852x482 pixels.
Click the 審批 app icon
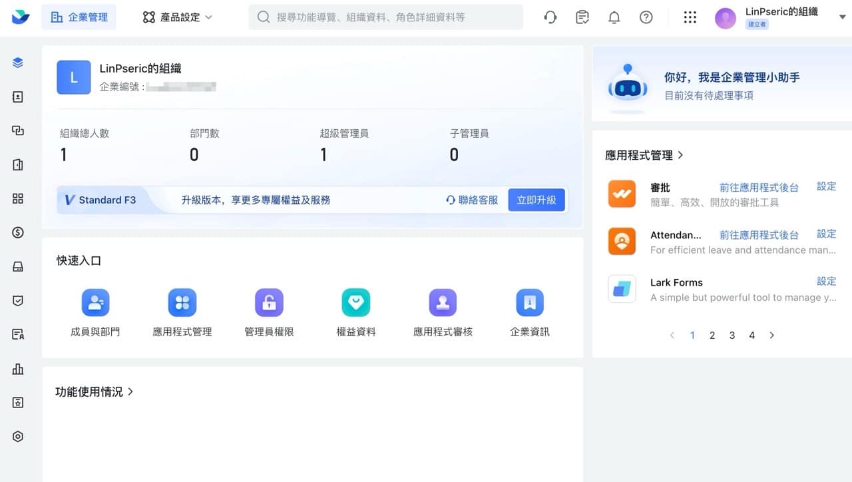pyautogui.click(x=622, y=194)
